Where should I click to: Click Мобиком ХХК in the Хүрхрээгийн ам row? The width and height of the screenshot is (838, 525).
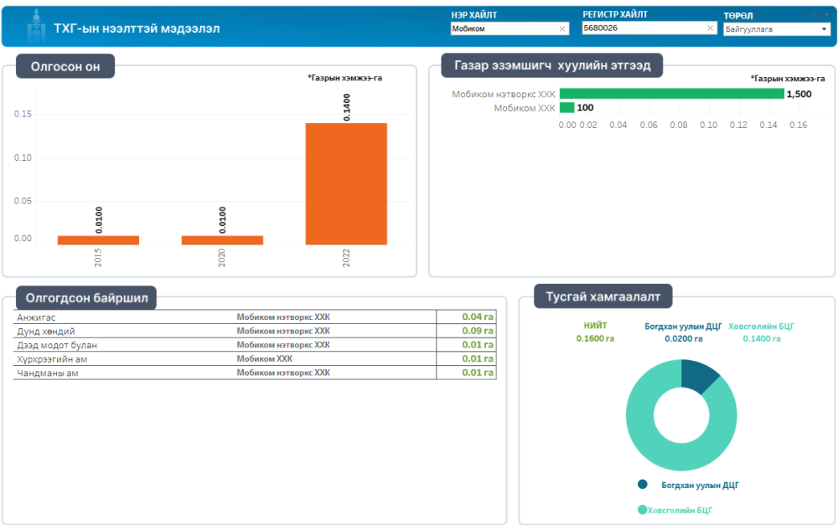(x=265, y=359)
